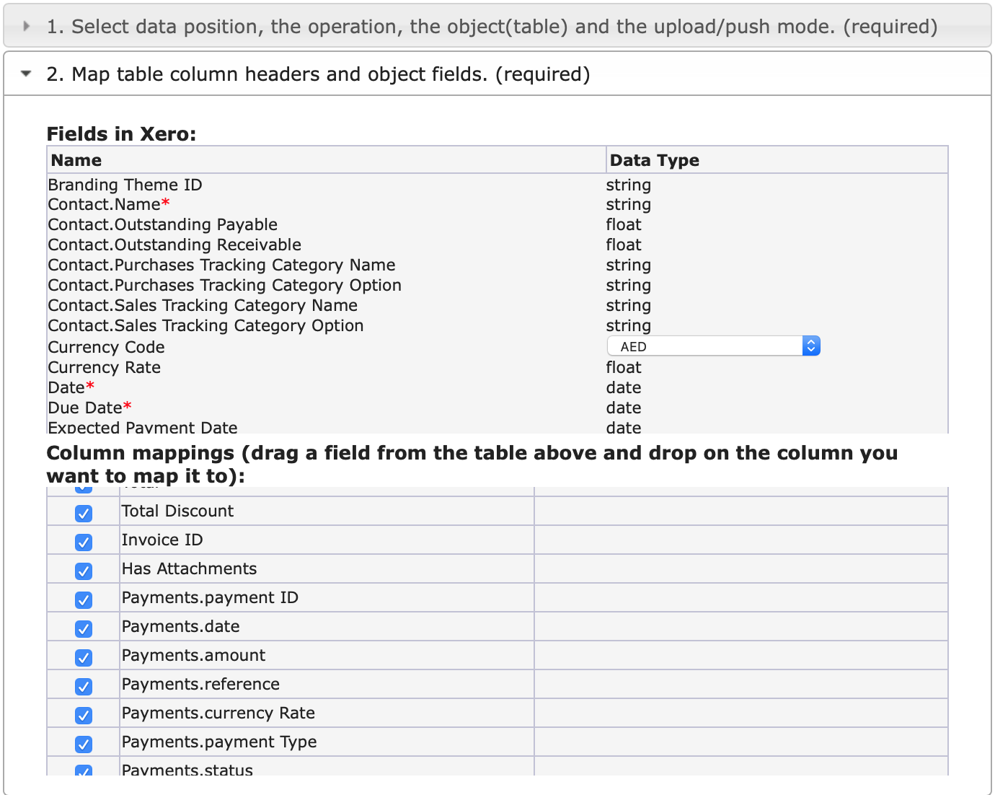Click the Contact.Outstanding Payable field

(162, 225)
